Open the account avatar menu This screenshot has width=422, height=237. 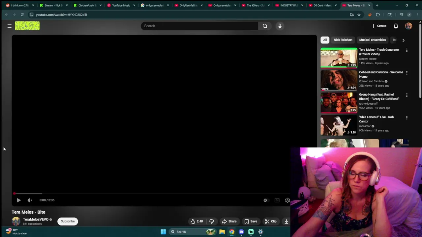pyautogui.click(x=408, y=26)
